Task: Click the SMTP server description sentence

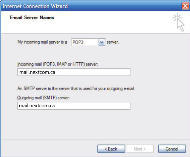Action: (x=76, y=89)
